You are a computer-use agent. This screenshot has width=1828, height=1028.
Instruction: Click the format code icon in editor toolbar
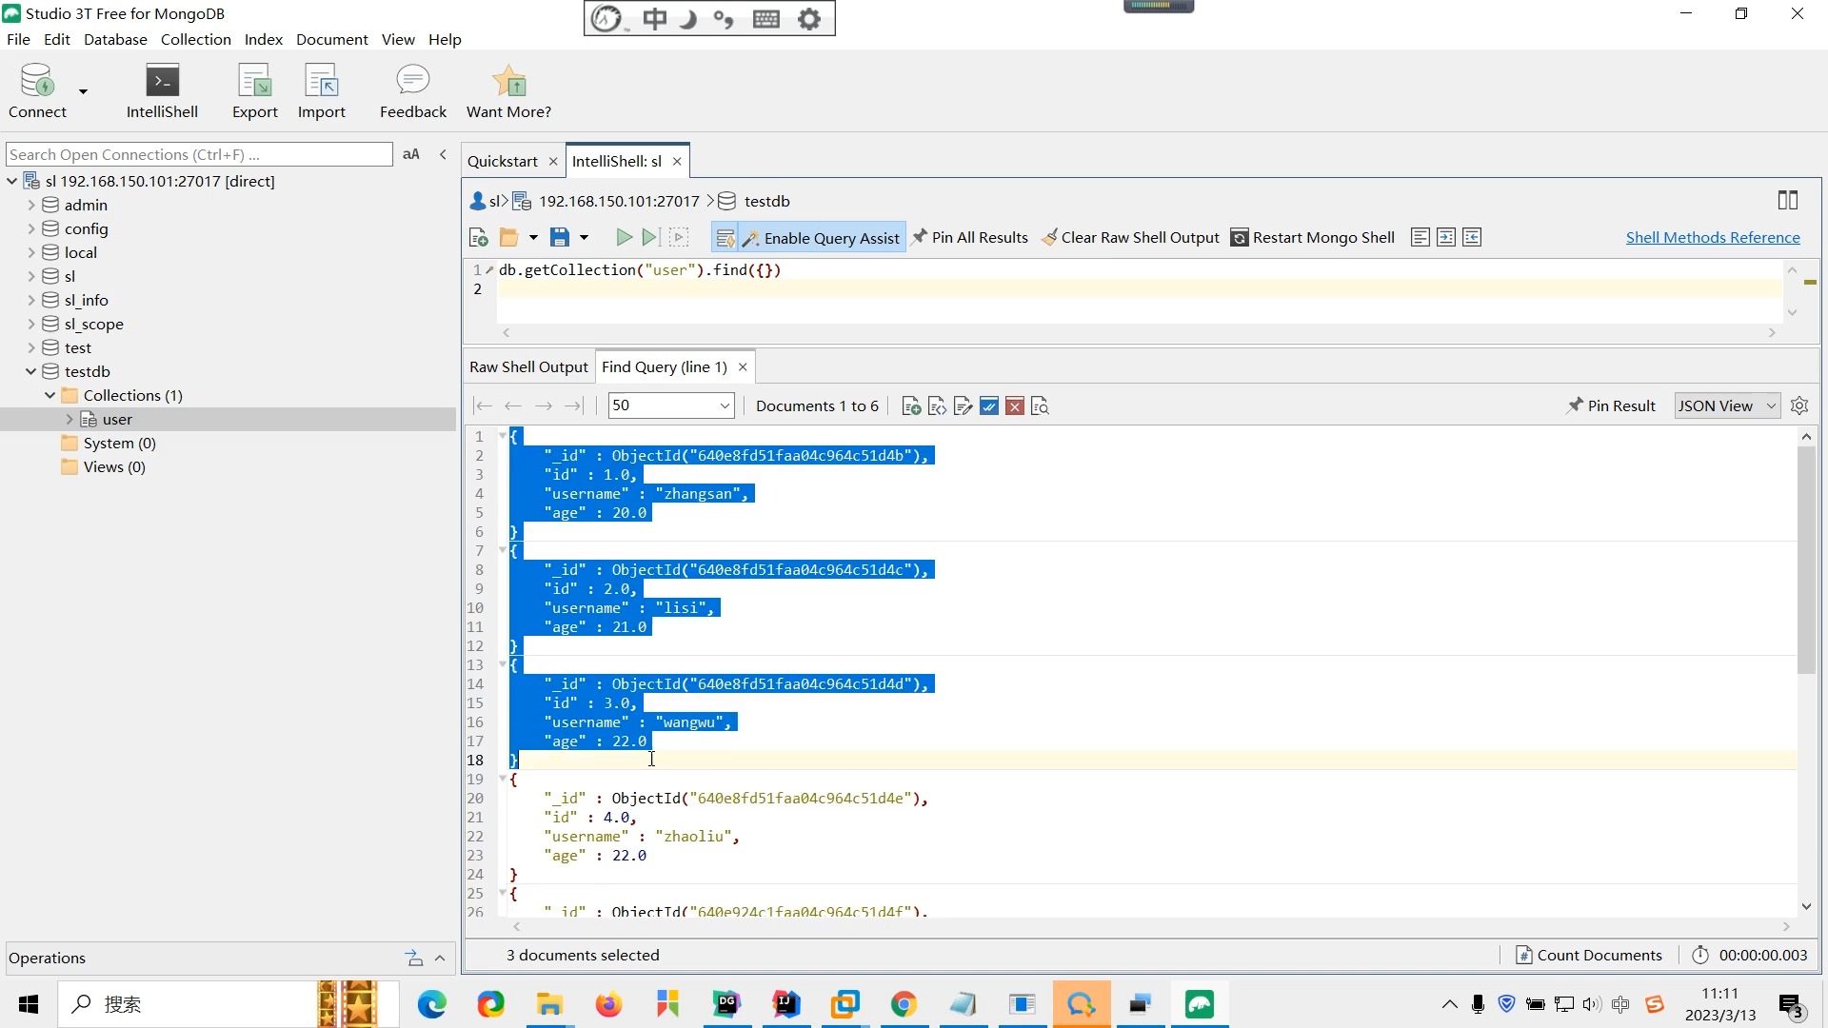pyautogui.click(x=1421, y=238)
